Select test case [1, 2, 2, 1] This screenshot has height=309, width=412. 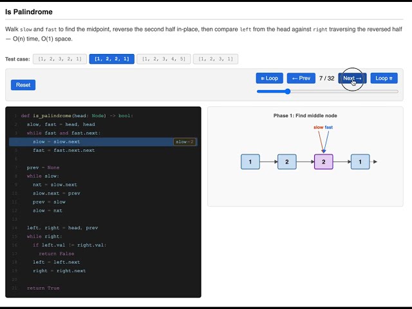point(111,59)
